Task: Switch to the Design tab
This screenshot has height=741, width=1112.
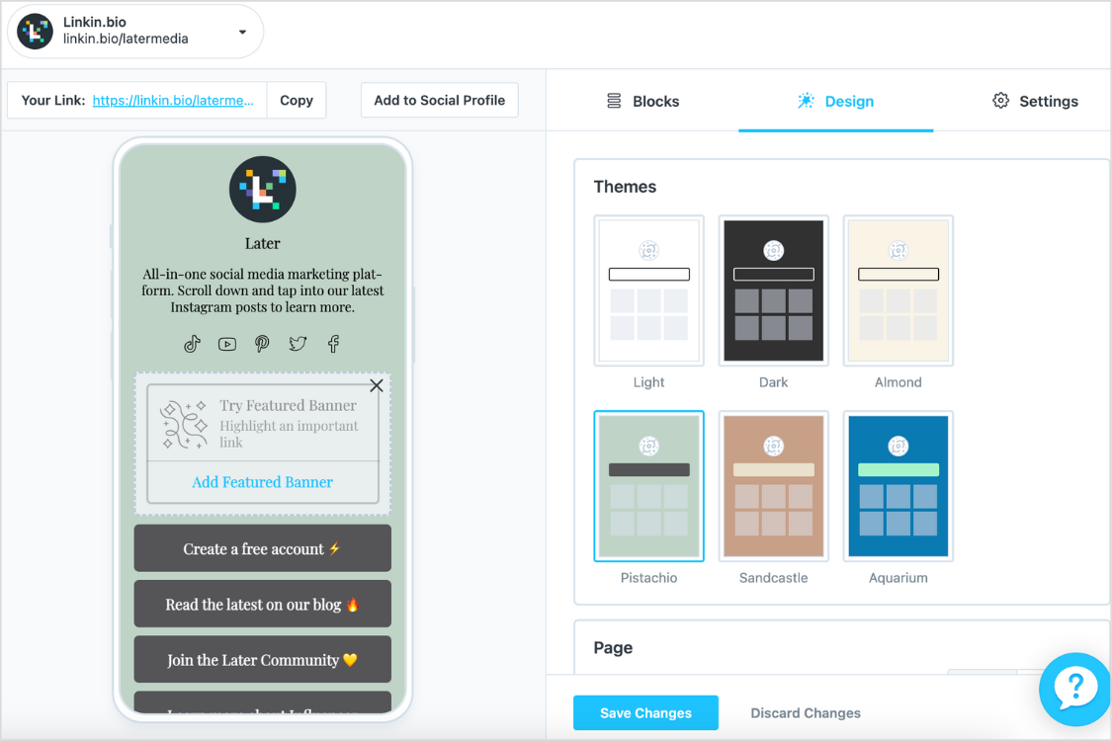Action: pos(835,102)
